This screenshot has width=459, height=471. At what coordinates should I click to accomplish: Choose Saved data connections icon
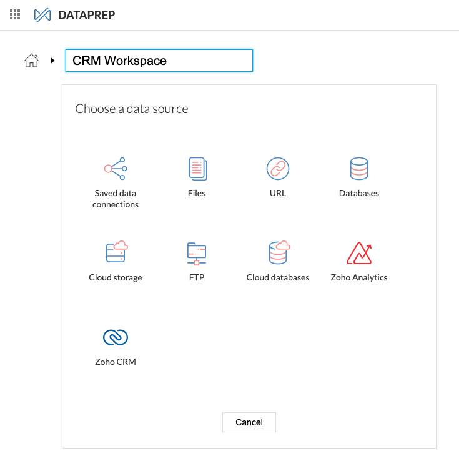[x=116, y=169]
